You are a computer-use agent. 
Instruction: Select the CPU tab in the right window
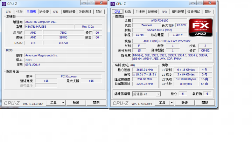pos(117,12)
